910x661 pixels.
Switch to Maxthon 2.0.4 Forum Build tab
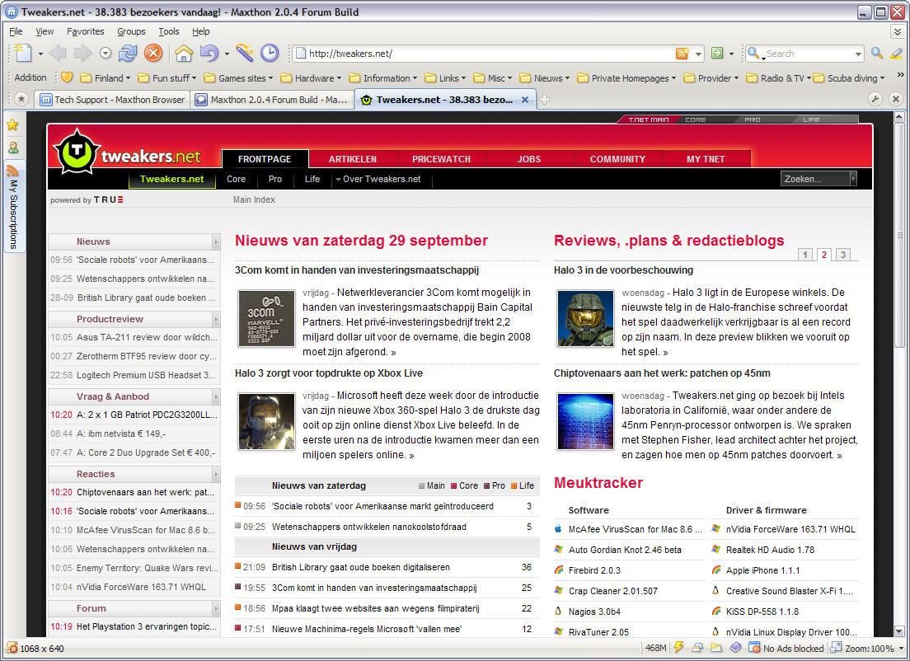pos(272,100)
